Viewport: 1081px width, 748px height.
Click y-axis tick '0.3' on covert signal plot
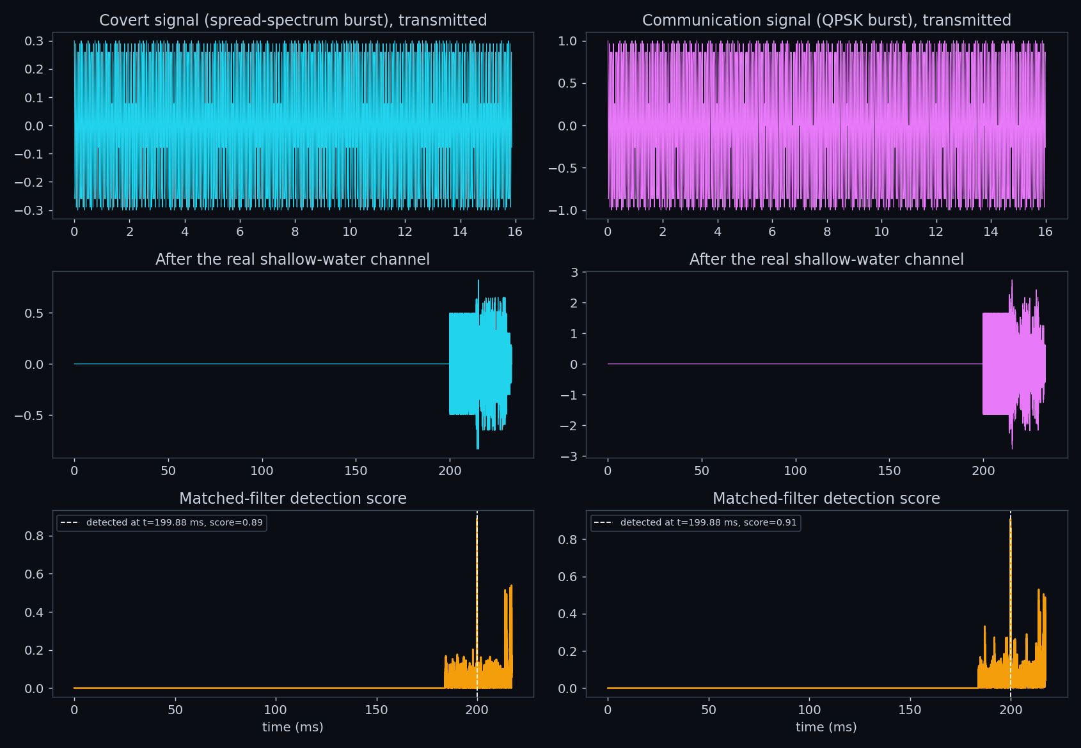[35, 41]
